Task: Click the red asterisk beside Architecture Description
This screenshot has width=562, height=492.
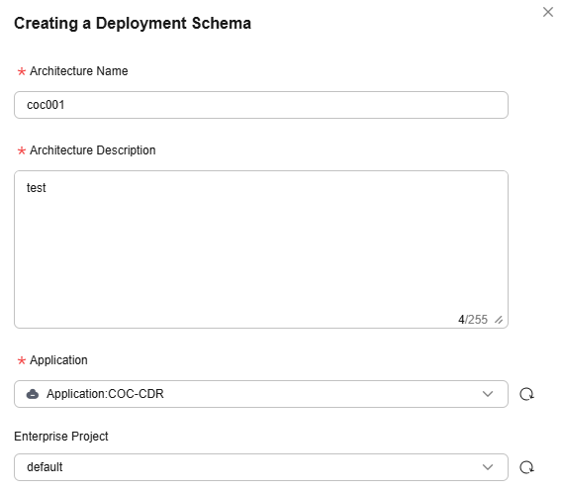Action: click(x=22, y=150)
